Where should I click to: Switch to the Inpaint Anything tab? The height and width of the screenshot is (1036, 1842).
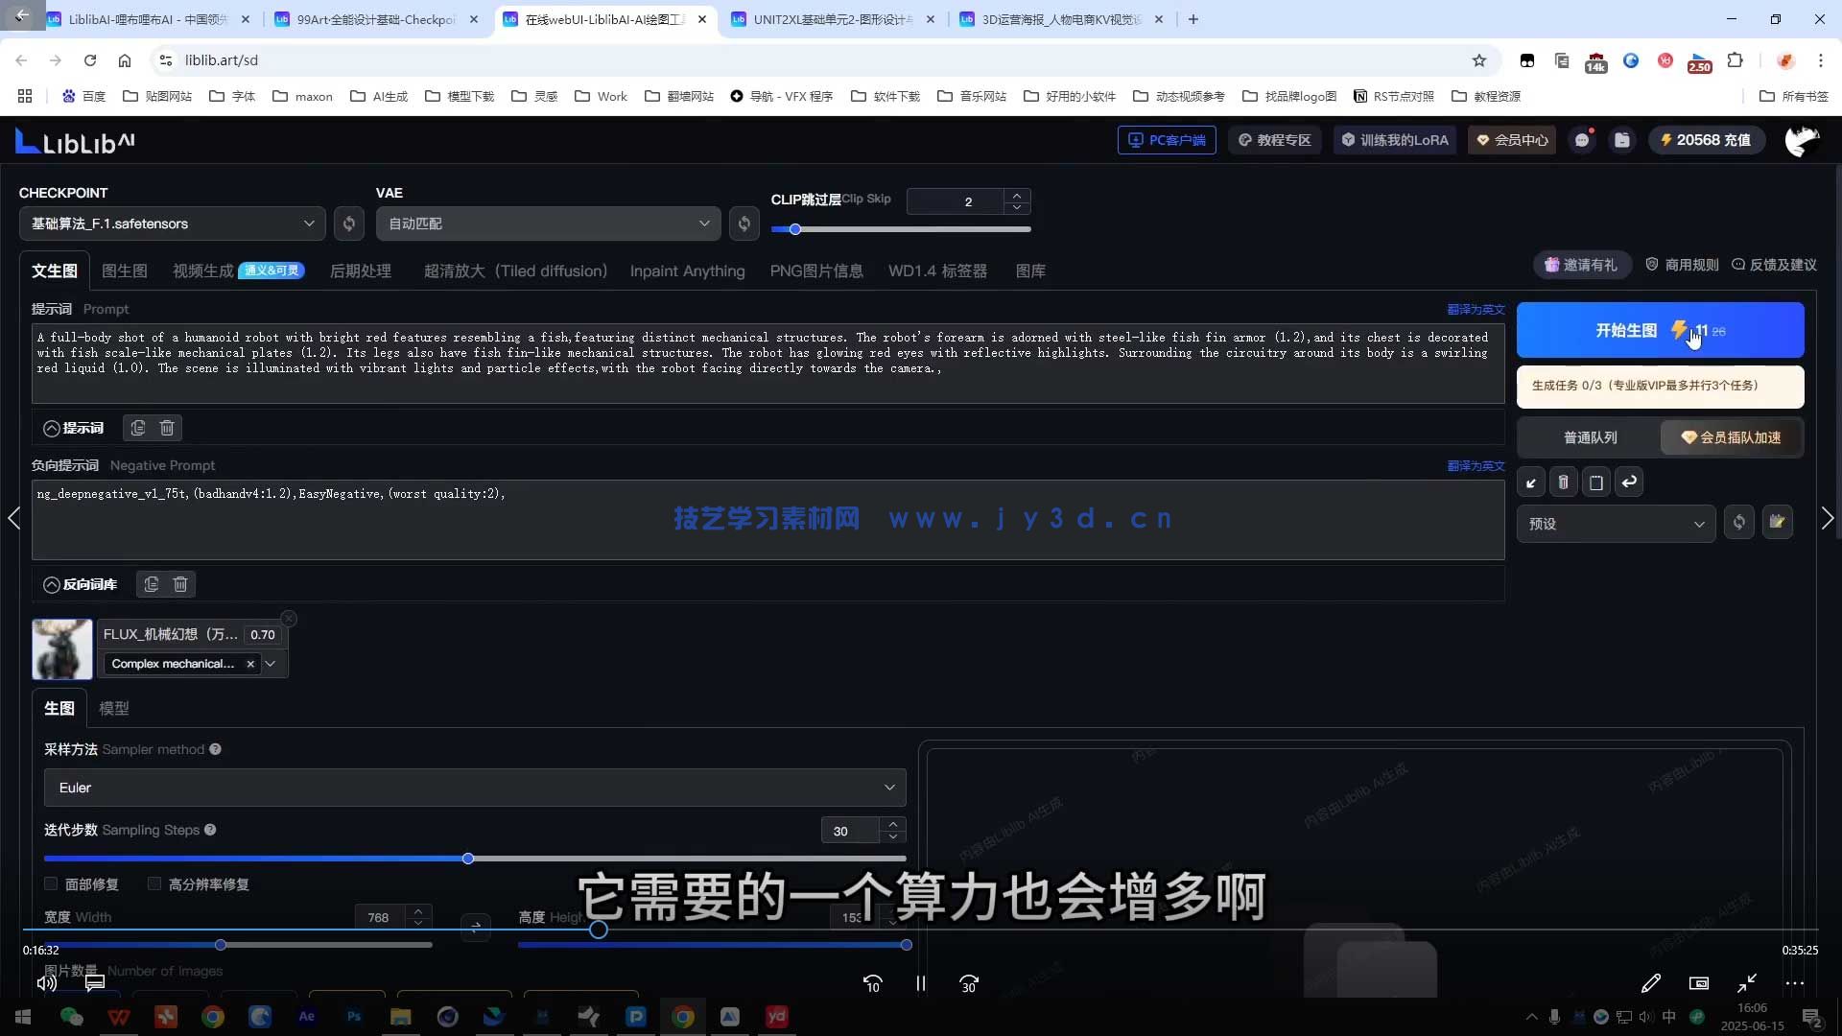(x=687, y=271)
